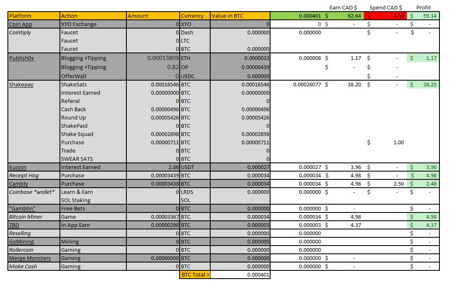
Task: Select the 0.00013809 ETH amount cell
Action: pyautogui.click(x=153, y=58)
